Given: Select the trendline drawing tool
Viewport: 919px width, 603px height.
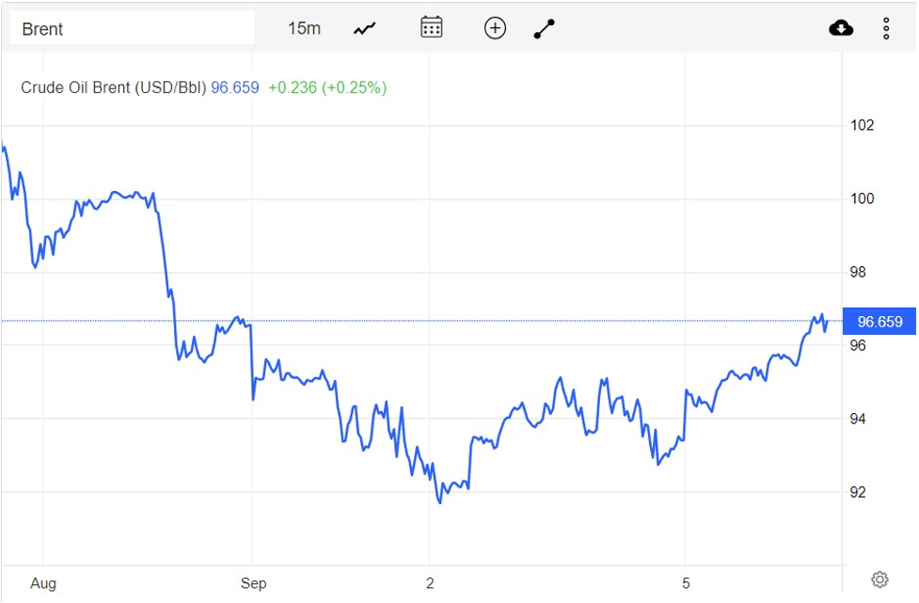Looking at the screenshot, I should [x=544, y=27].
